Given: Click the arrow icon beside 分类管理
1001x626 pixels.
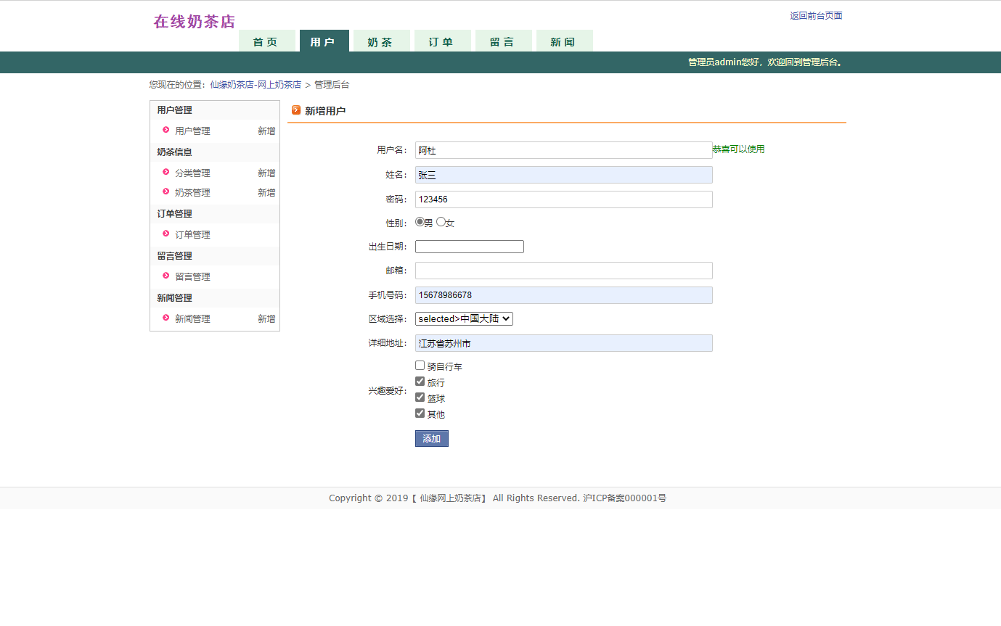Looking at the screenshot, I should tap(166, 173).
